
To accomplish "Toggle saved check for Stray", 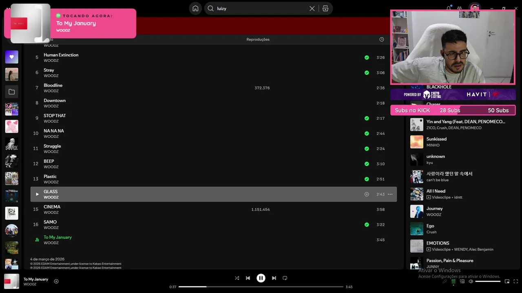I will [x=367, y=72].
